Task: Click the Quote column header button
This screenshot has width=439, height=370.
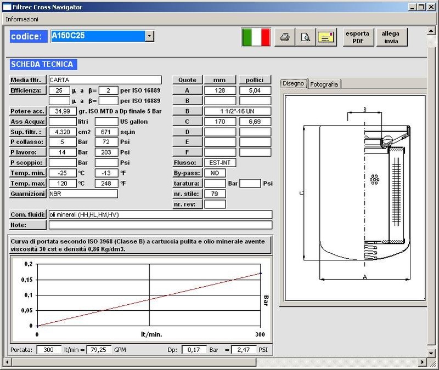Action: click(188, 80)
